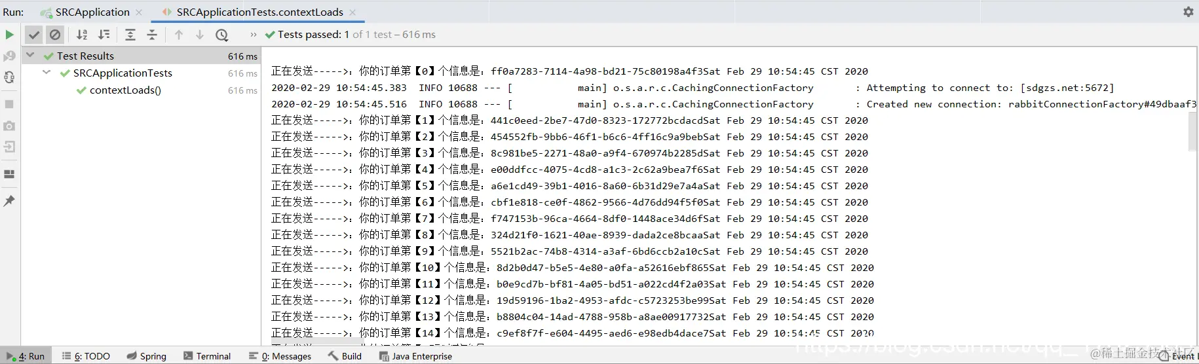Click the console line for order 【0】
The height and width of the screenshot is (364, 1199).
[x=569, y=71]
